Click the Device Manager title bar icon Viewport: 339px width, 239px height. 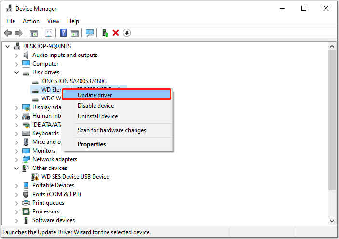(x=9, y=8)
